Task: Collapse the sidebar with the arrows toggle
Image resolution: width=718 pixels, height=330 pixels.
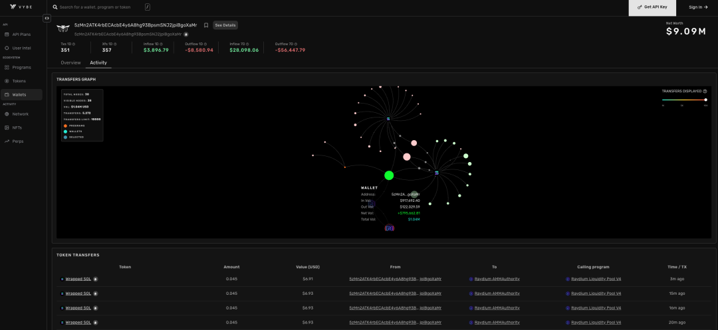Action: 47,18
